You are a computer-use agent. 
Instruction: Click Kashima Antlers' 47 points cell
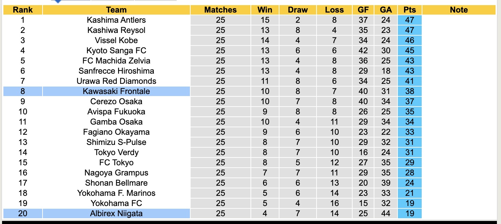point(409,20)
